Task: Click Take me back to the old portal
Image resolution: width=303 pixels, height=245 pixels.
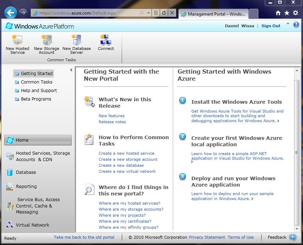Action: pos(84,237)
